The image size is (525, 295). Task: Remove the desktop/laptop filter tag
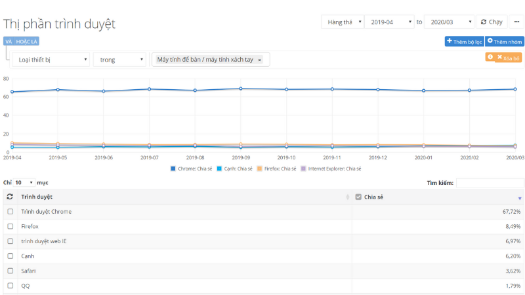(259, 60)
